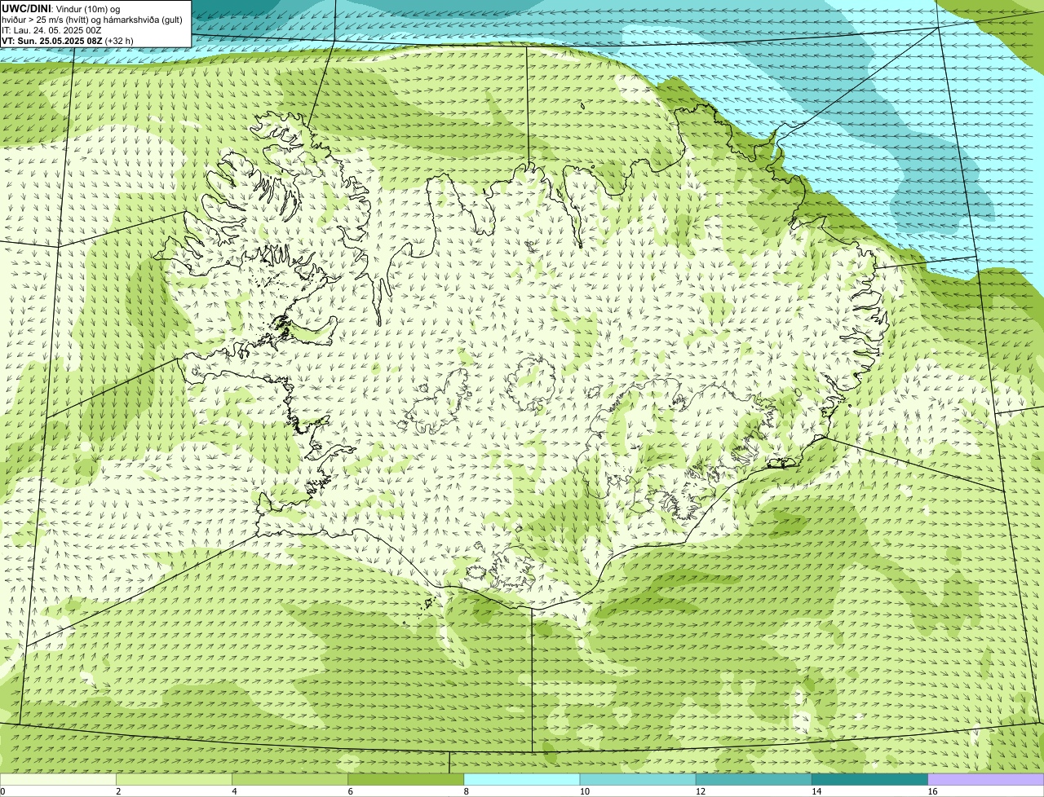This screenshot has height=797, width=1044.
Task: Click the 6–8 m/s darker green legend swatch
Action: pyautogui.click(x=406, y=780)
